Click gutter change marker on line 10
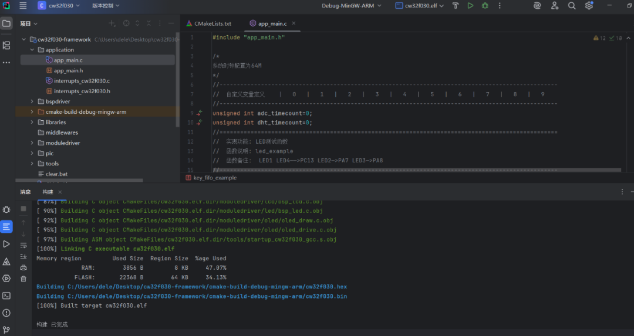 200,123
